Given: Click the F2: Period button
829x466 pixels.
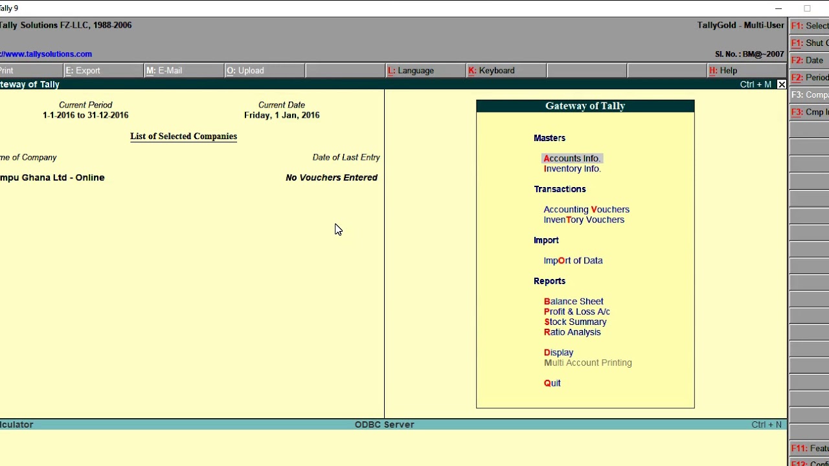Looking at the screenshot, I should click(x=809, y=78).
